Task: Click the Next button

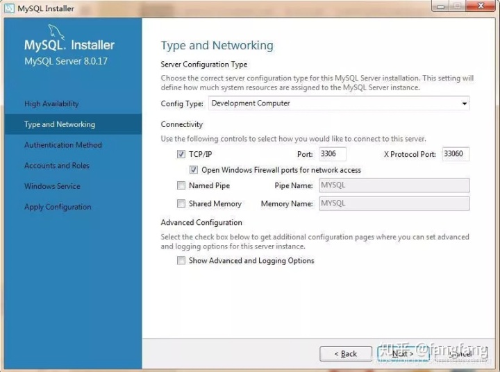Action: tap(403, 354)
